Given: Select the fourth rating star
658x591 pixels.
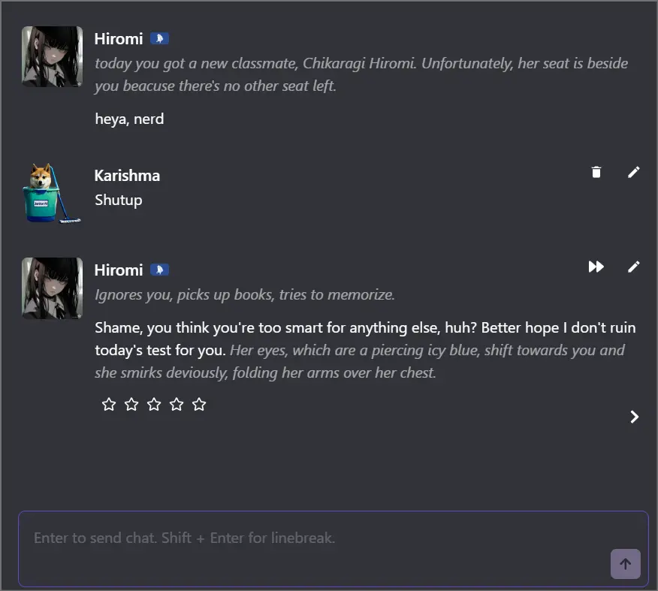Looking at the screenshot, I should coord(176,404).
